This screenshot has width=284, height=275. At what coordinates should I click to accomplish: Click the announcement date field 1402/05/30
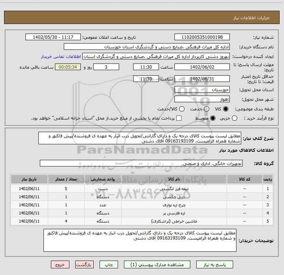[x=53, y=37]
